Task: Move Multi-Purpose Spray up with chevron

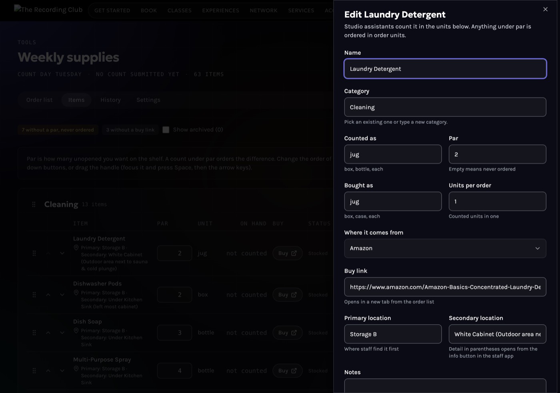Action: (x=48, y=371)
